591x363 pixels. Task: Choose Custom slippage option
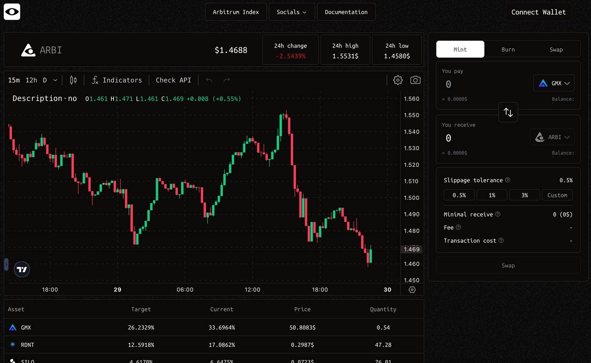pyautogui.click(x=557, y=195)
